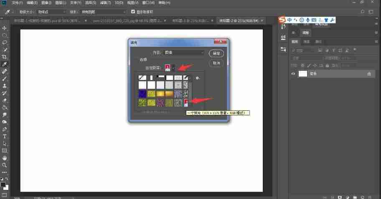Viewport: 381px width, 199px height.
Task: Select the Lasso tool
Action: 4,42
